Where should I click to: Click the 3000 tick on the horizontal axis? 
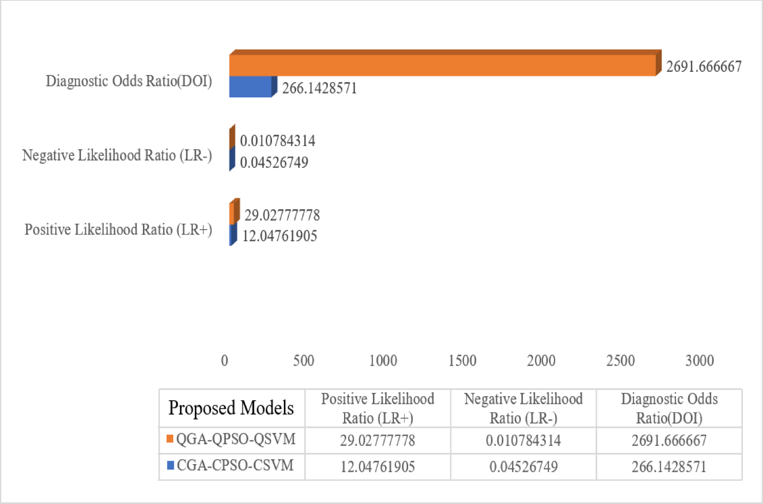click(699, 361)
